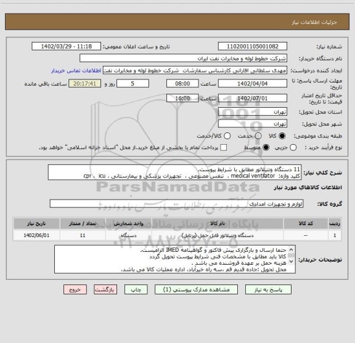Click the کد کالا column header
The image size is (355, 343).
[x=306, y=224]
